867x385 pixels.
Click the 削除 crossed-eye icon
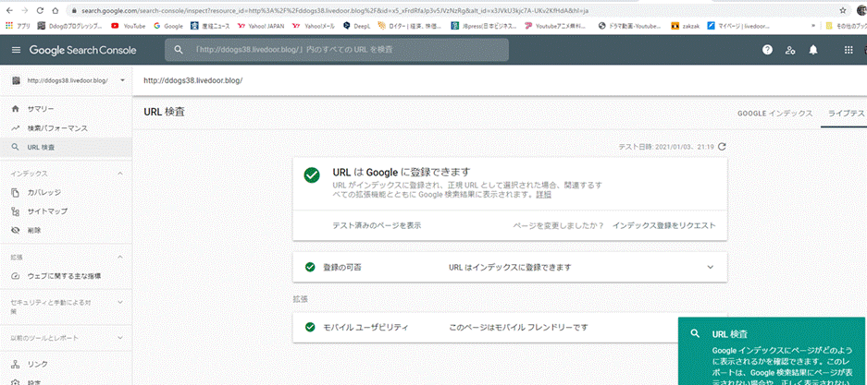click(16, 231)
